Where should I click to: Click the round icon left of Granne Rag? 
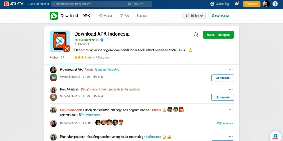tap(213, 4)
